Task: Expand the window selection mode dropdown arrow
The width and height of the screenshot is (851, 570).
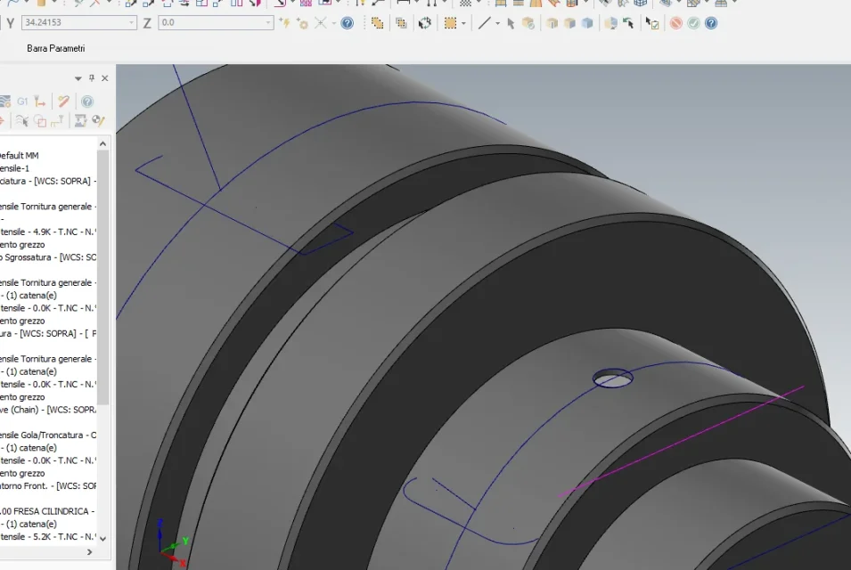Action: (x=465, y=23)
